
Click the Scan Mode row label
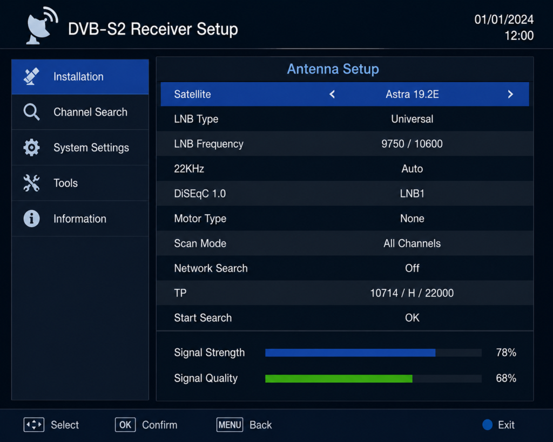[x=200, y=243]
